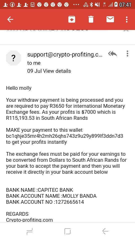135x240 pixels.
Task: Tap the Facebook notification icon in status bar
Action: [12, 5]
